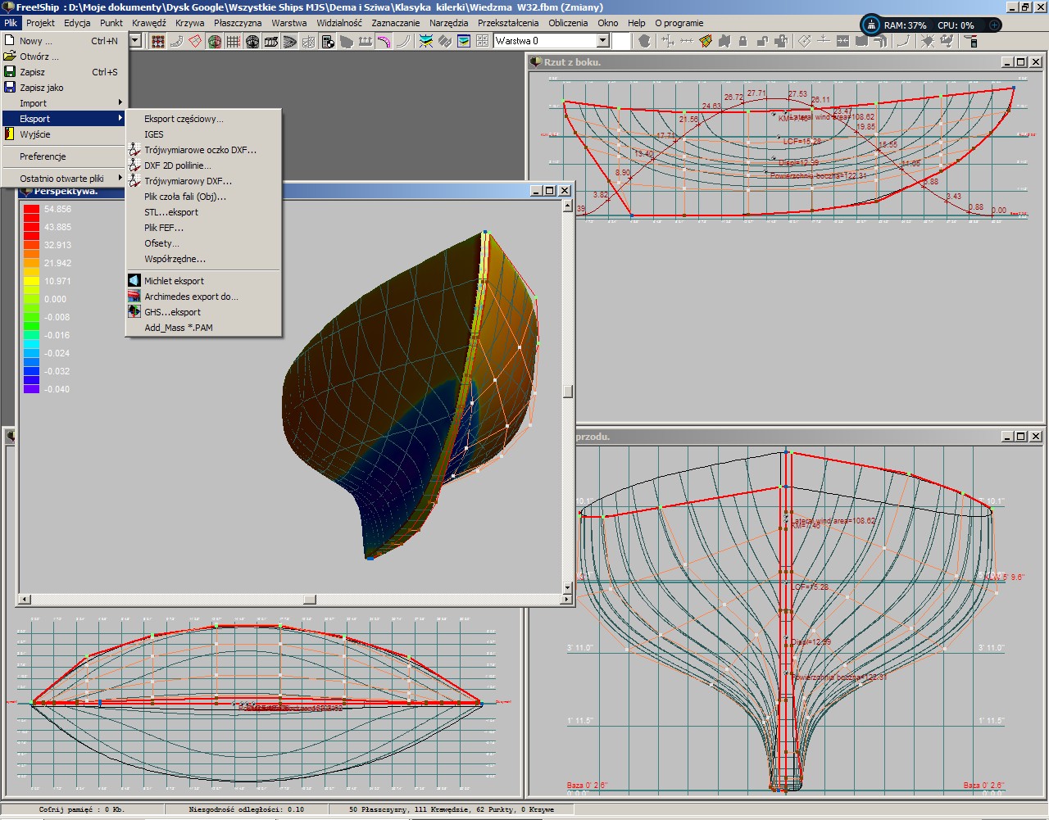The width and height of the screenshot is (1049, 820).
Task: Click the Michlet eksport menu icon
Action: click(134, 281)
